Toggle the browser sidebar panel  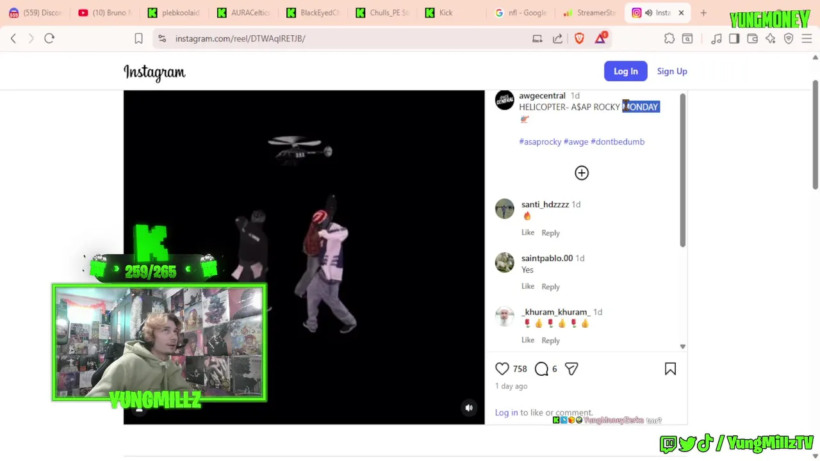pos(734,38)
